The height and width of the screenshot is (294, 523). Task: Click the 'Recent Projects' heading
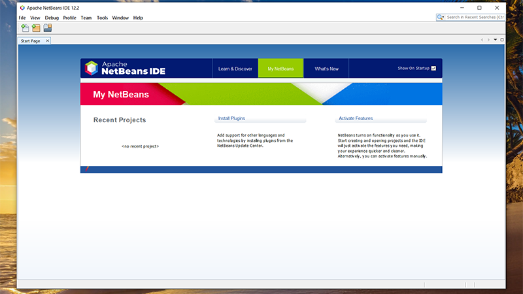pyautogui.click(x=120, y=120)
